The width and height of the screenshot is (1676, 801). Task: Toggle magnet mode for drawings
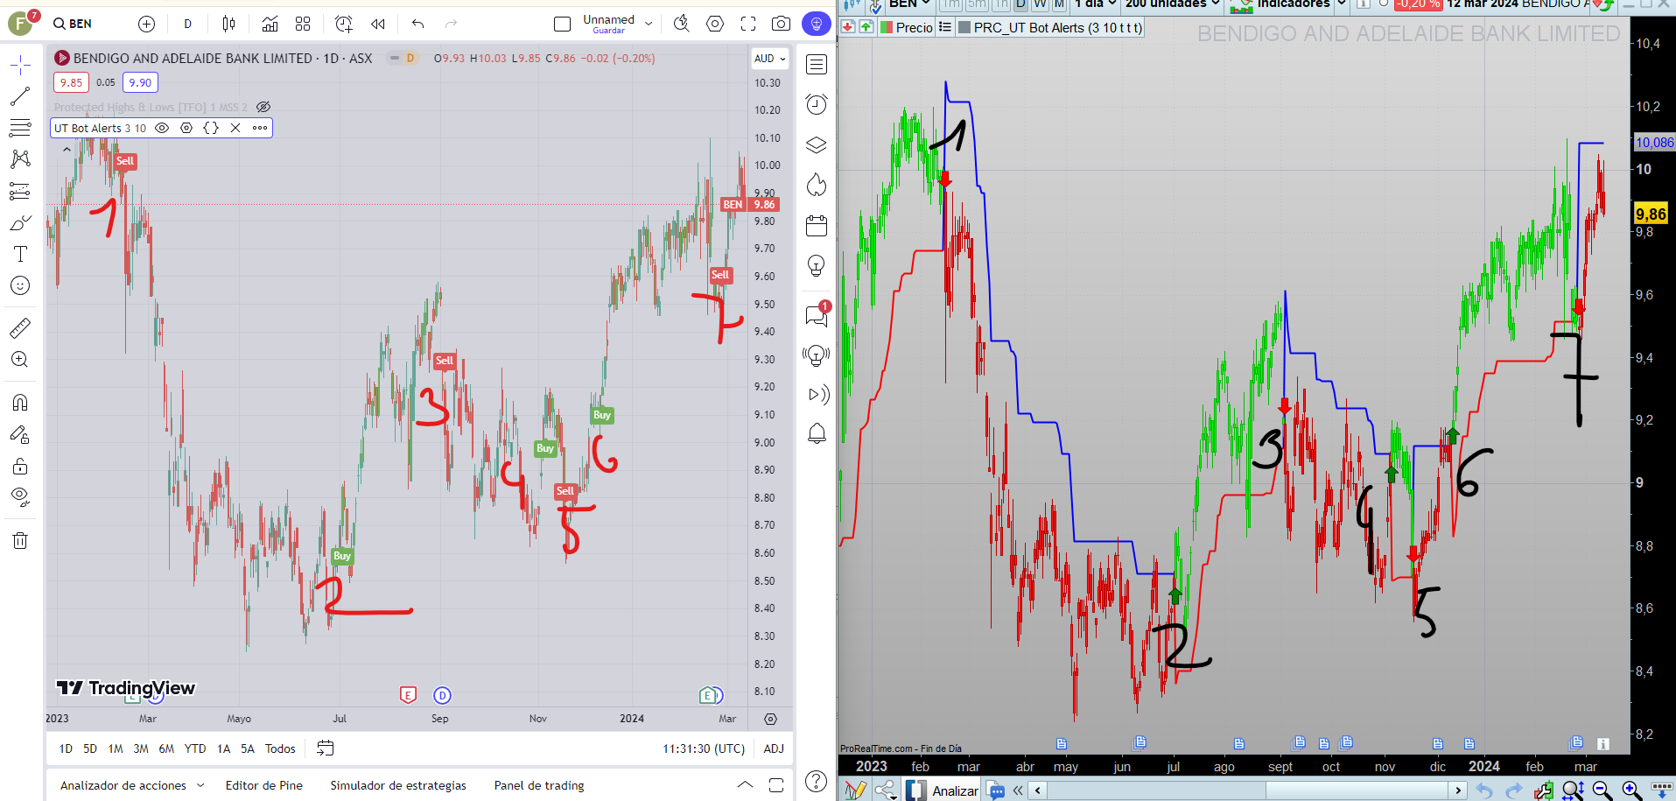20,403
